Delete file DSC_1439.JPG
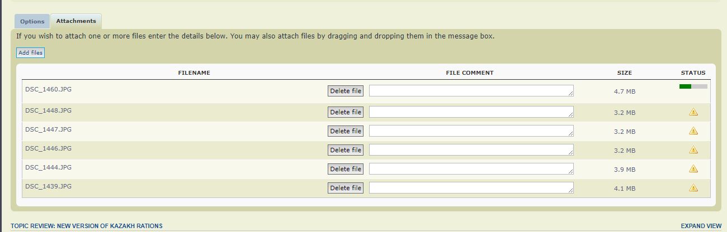Viewport: 727px width, 232px height. tap(346, 188)
